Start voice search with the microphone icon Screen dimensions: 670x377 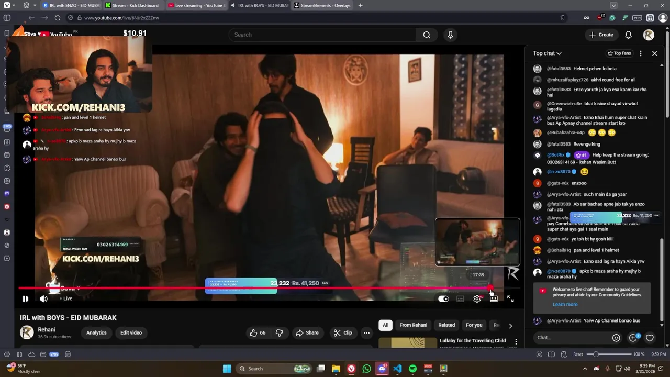(450, 35)
